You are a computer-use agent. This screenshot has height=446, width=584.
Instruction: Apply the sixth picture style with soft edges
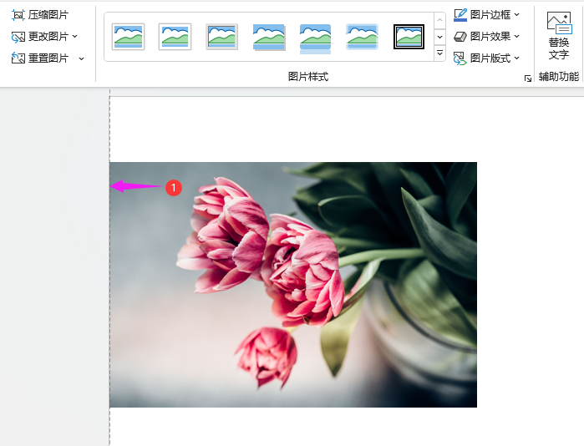click(x=362, y=37)
